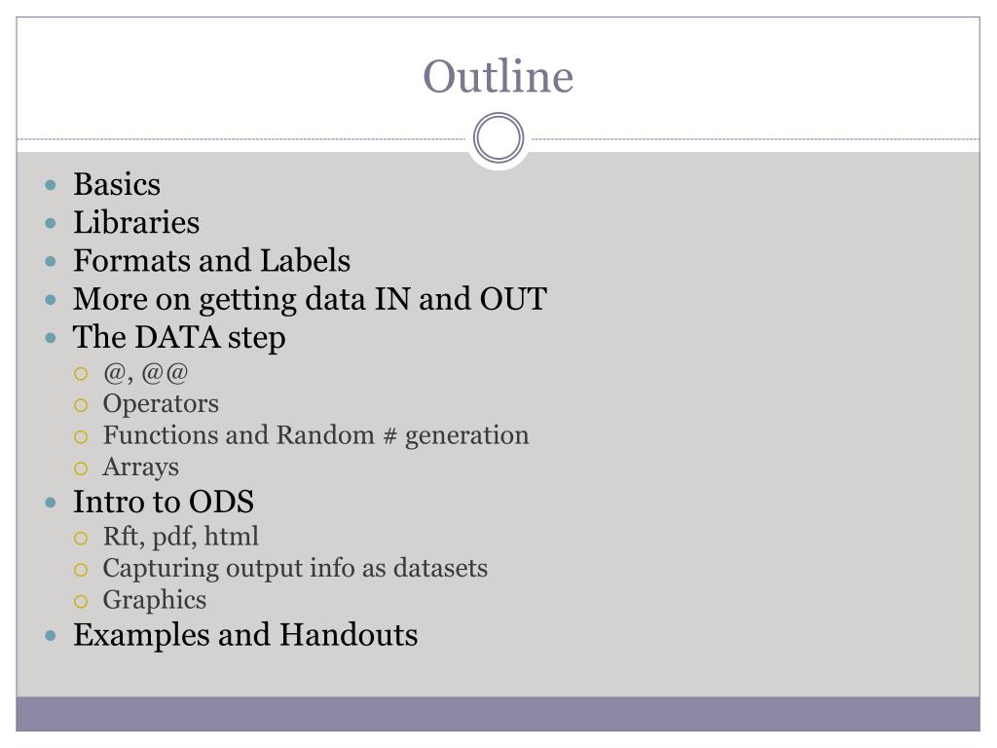Click More on getting data IN and OUT

click(x=310, y=300)
